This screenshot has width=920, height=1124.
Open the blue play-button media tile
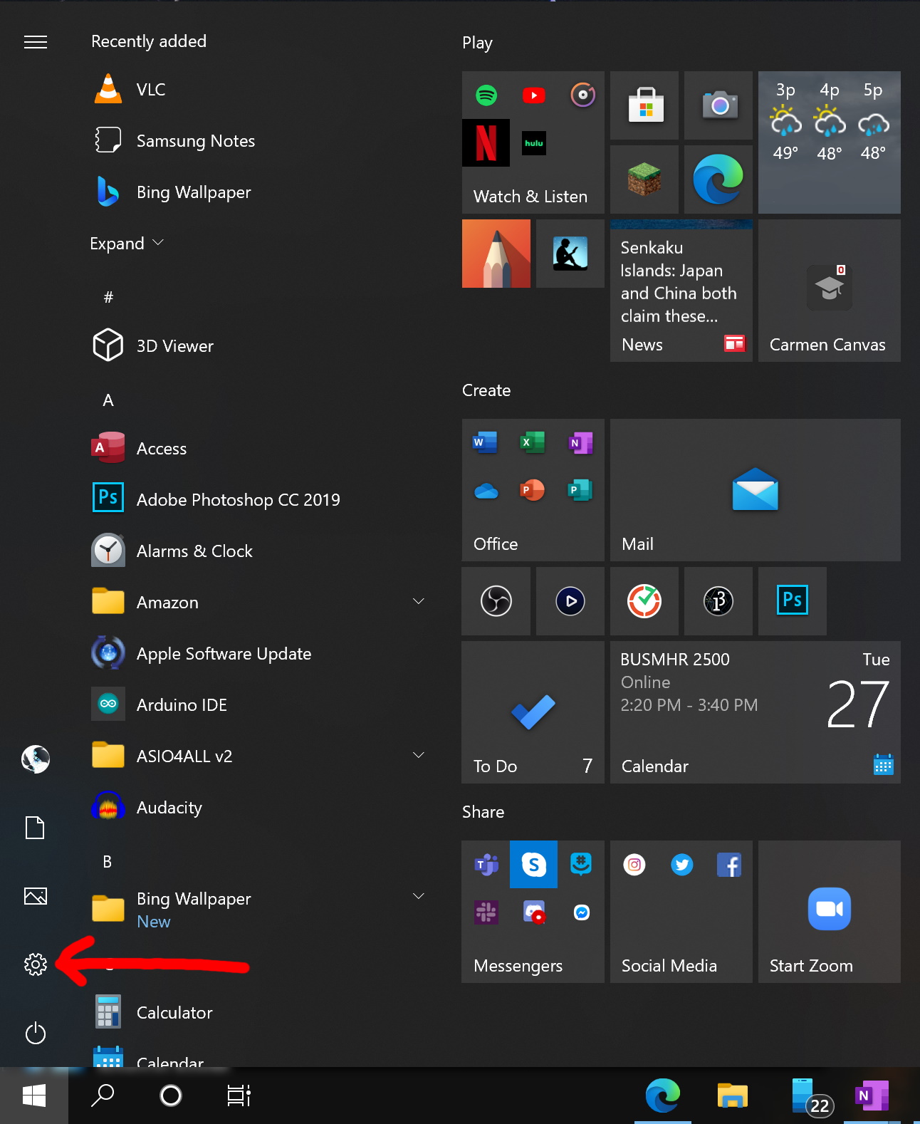pos(570,601)
